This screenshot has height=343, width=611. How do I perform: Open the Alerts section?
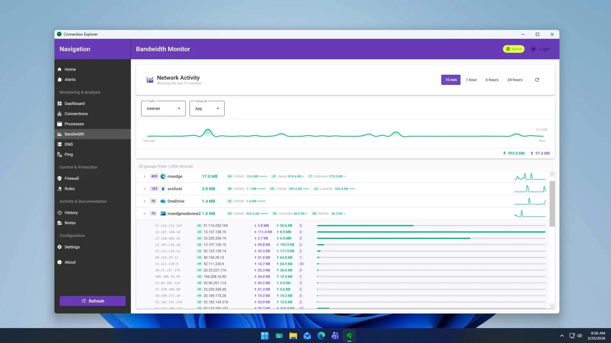70,79
